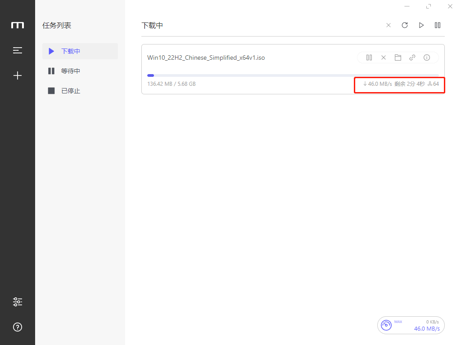The image size is (461, 345).
Task: Open the task list from the sidebar menu icon
Action: tap(18, 50)
